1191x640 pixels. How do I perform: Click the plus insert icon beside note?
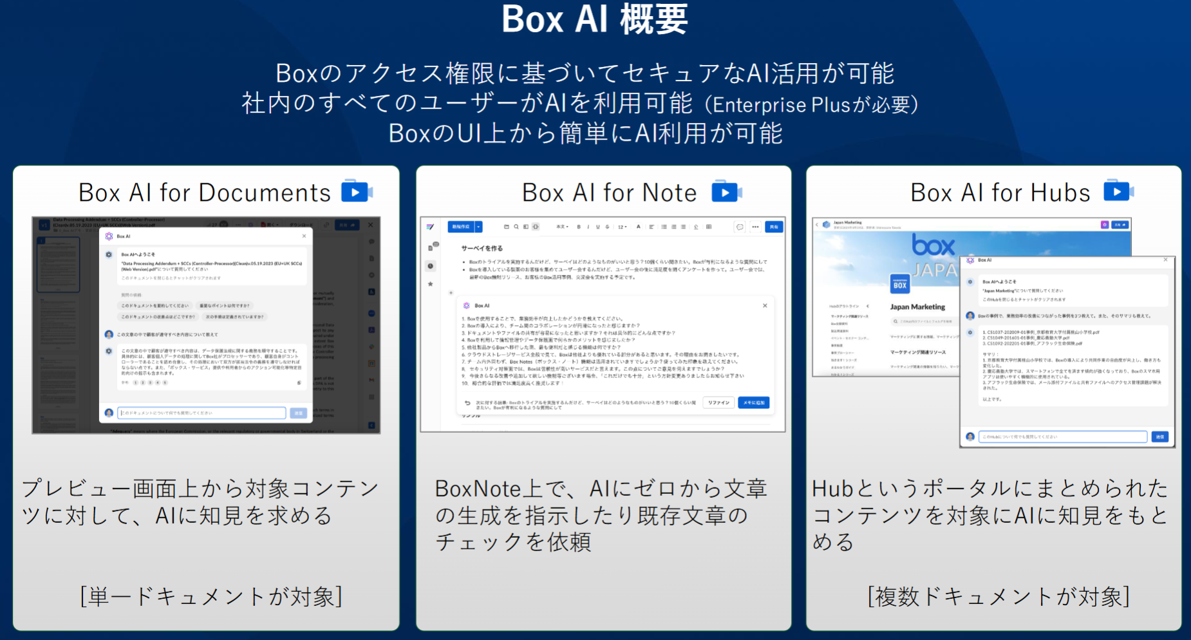click(451, 293)
